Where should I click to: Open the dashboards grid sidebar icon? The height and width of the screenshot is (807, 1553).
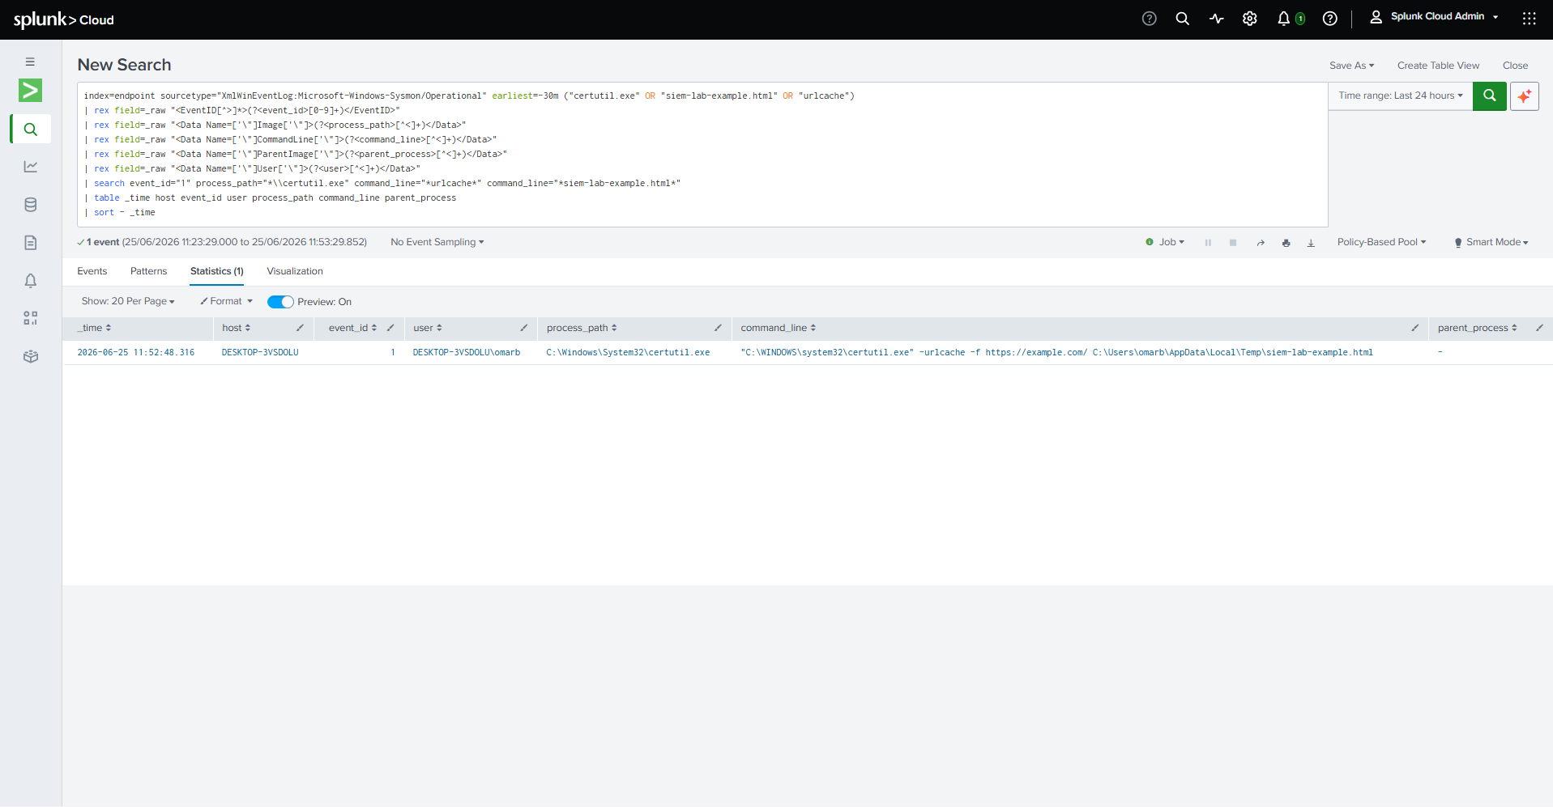(30, 318)
